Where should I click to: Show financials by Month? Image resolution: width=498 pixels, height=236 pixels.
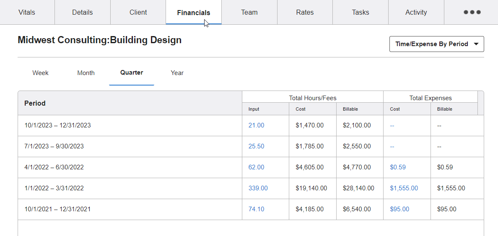(86, 73)
